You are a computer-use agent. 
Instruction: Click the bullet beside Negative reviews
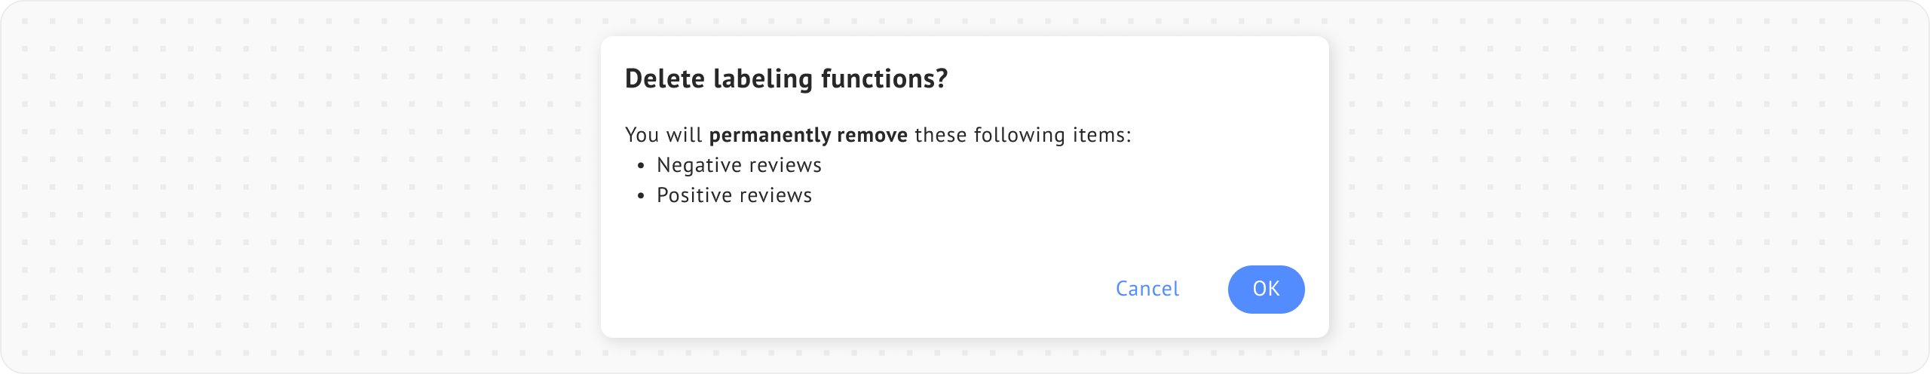pos(641,166)
